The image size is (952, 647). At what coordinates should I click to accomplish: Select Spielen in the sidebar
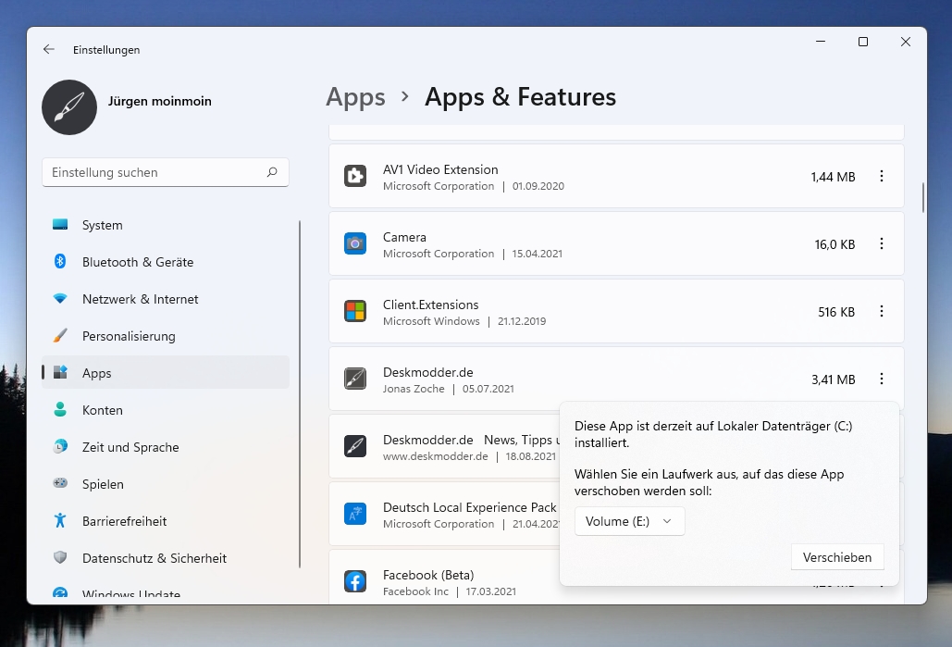click(165, 484)
